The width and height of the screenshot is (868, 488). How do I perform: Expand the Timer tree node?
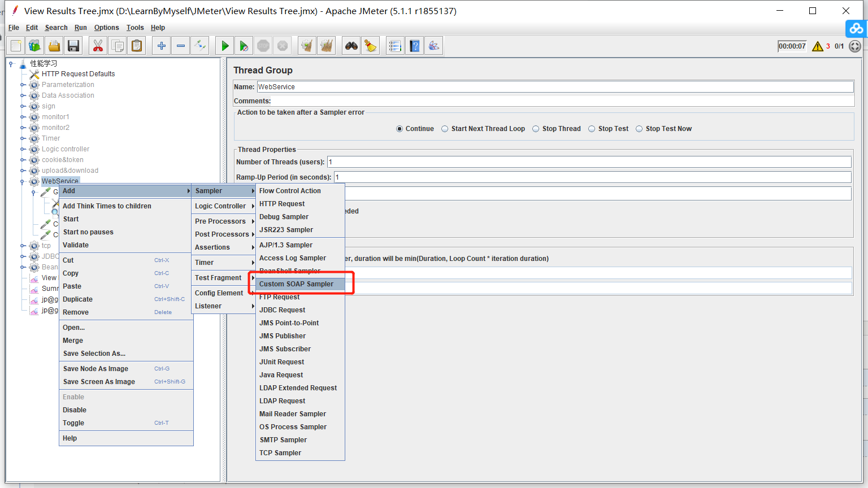23,138
